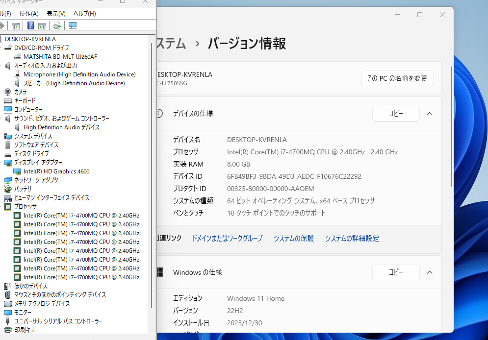This screenshot has height=340, width=488.
Task: Collapse the Windows の仕様 section chevron
Action: tap(430, 272)
